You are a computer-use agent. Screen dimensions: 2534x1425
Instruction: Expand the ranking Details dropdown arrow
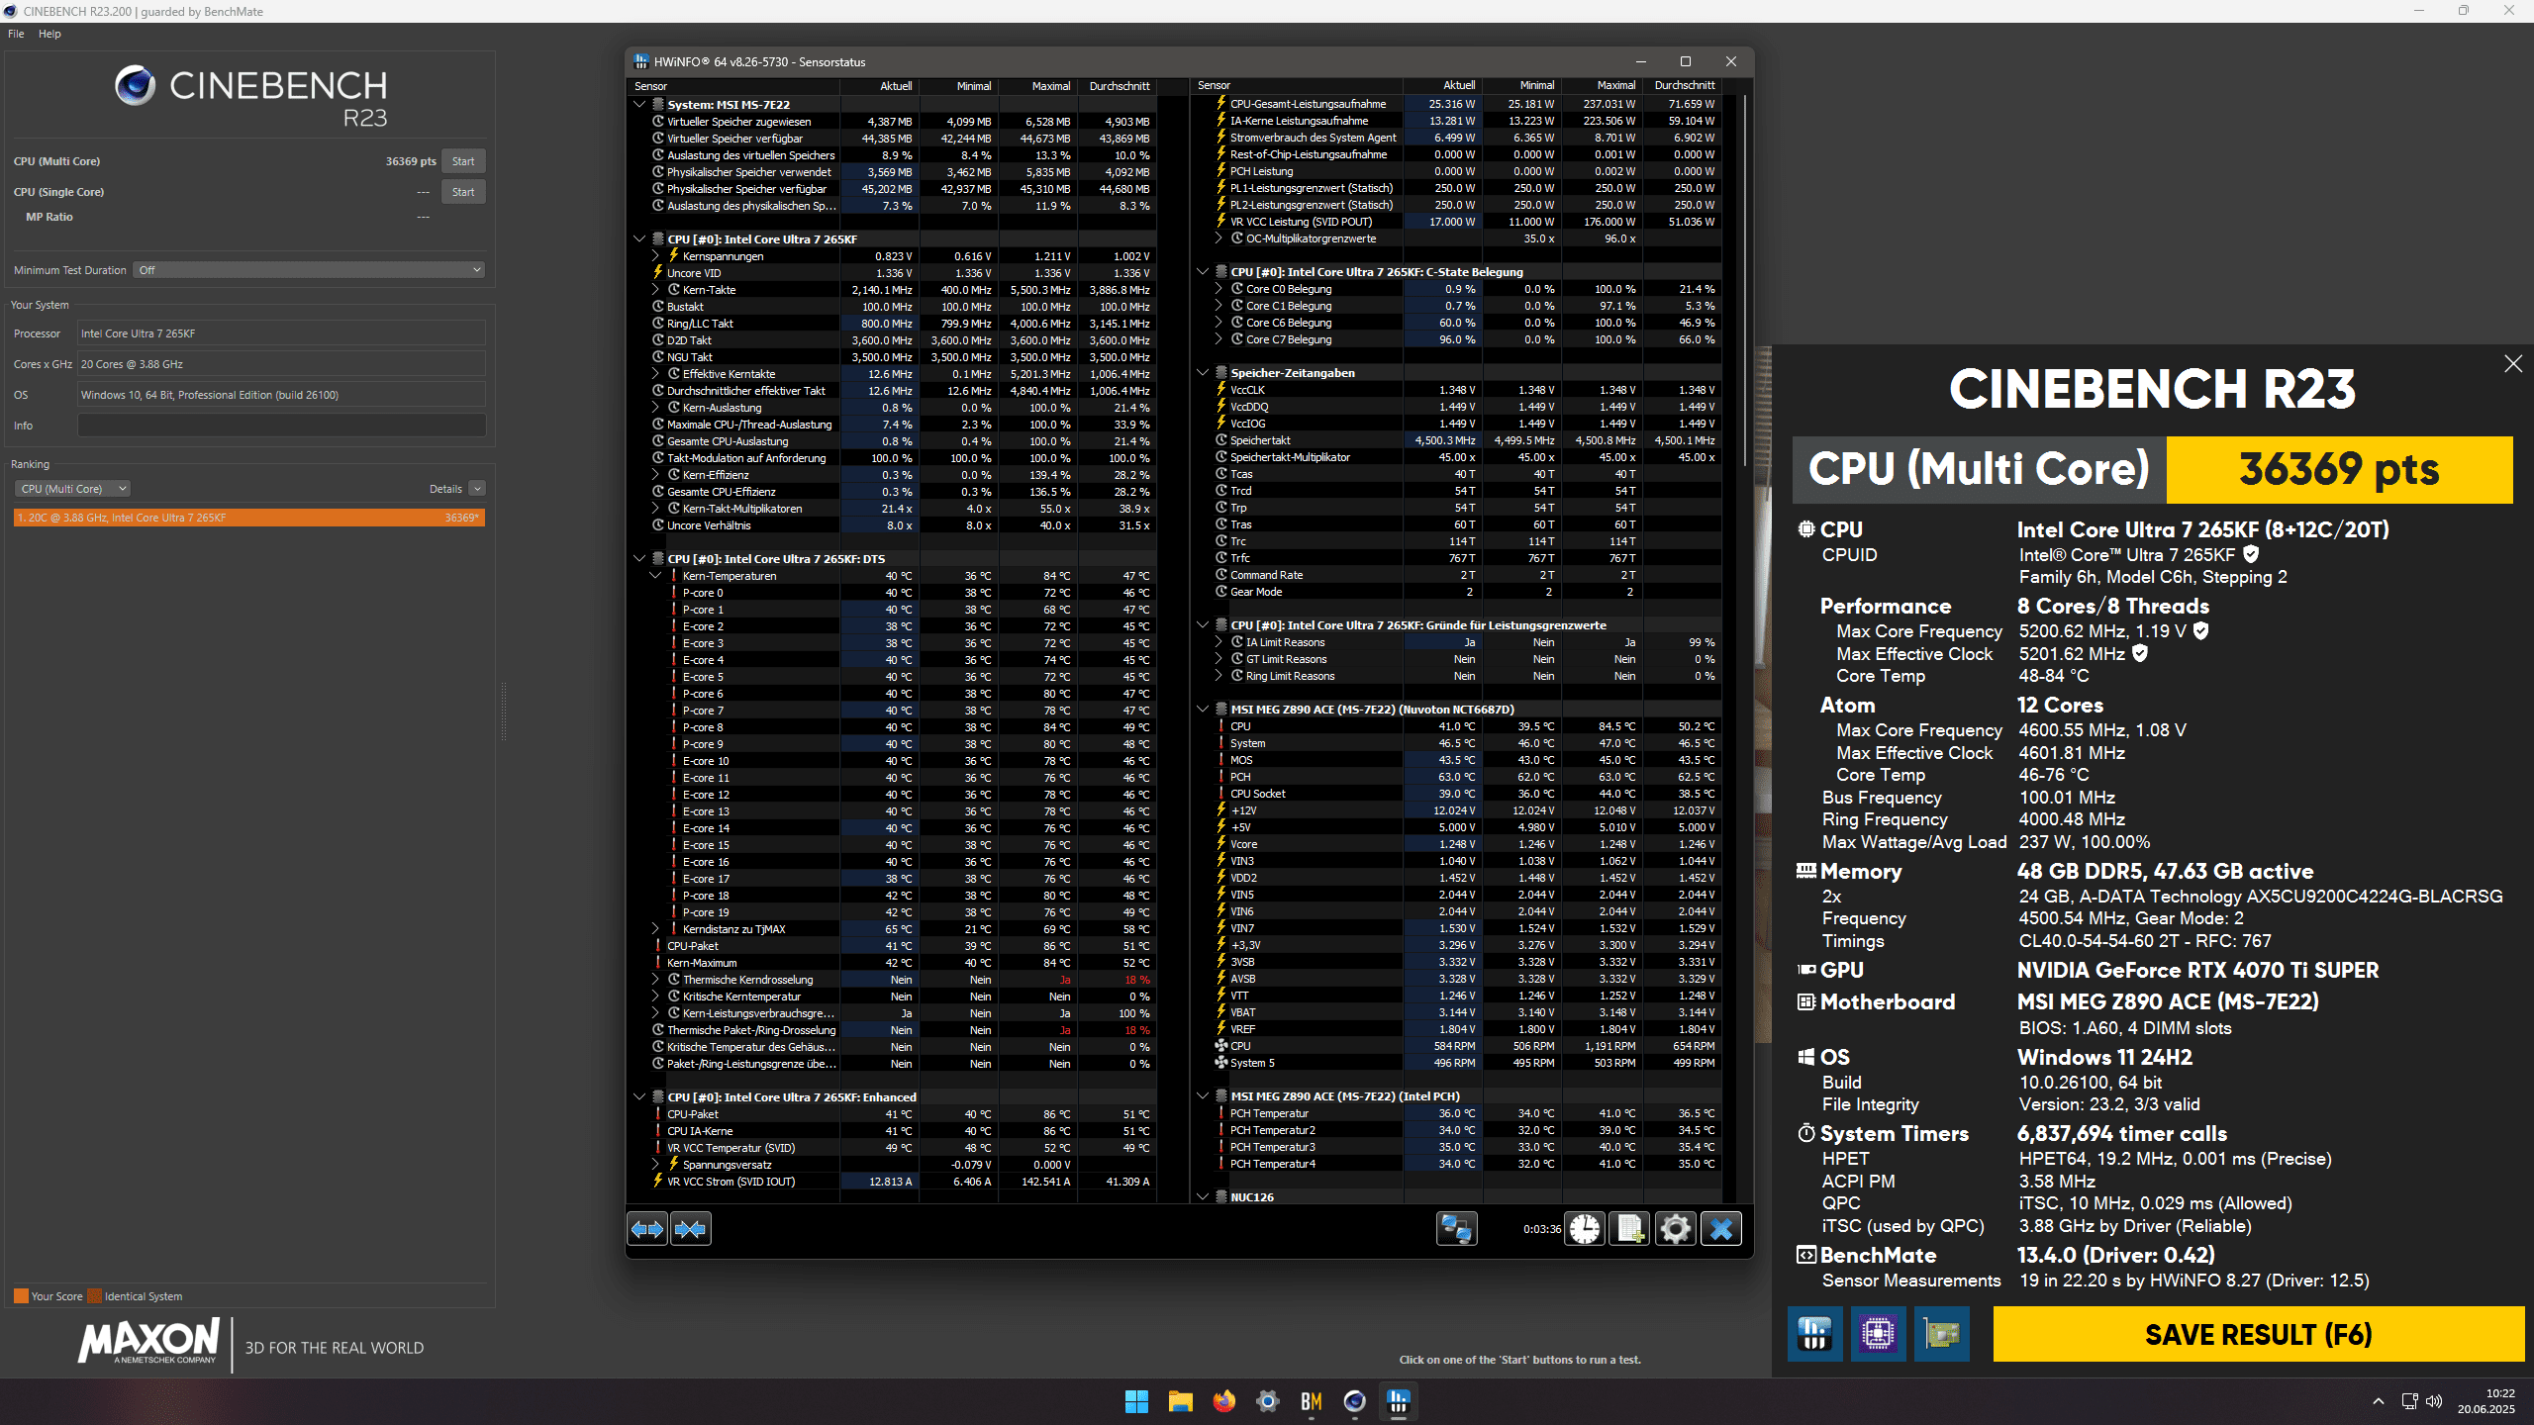click(x=477, y=489)
